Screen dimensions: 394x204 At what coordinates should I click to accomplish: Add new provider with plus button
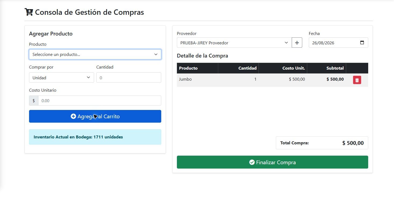click(x=297, y=42)
